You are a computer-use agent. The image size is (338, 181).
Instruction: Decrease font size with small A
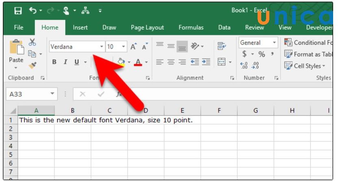point(145,46)
